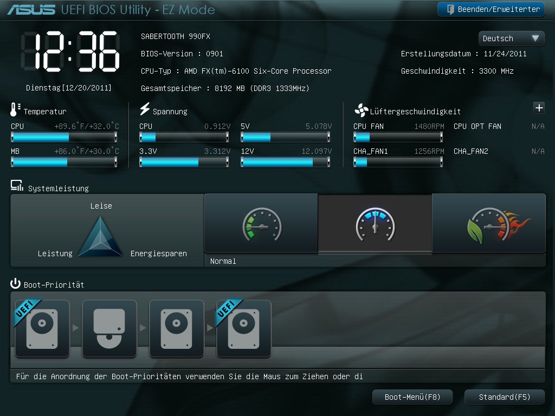Viewport: 555px width, 416px height.
Task: Click the +89.6°F/+32.0°C CPU temperature value
Action: 87,126
